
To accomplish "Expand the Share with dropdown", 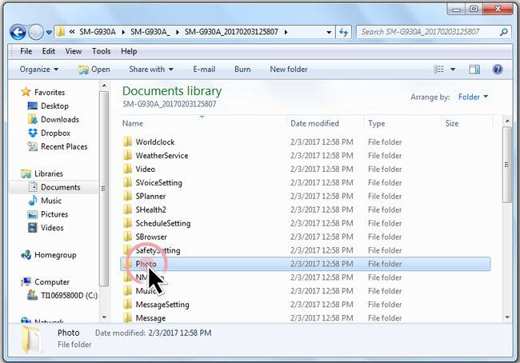I will pyautogui.click(x=151, y=70).
